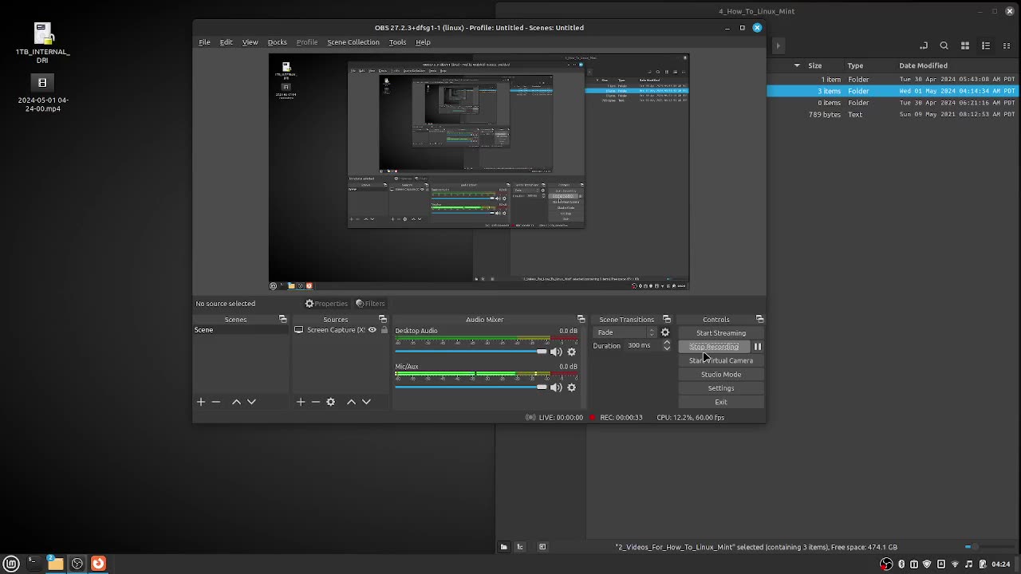This screenshot has height=574, width=1021.
Task: Click forward arrow in file manager toolbar
Action: coord(779,45)
